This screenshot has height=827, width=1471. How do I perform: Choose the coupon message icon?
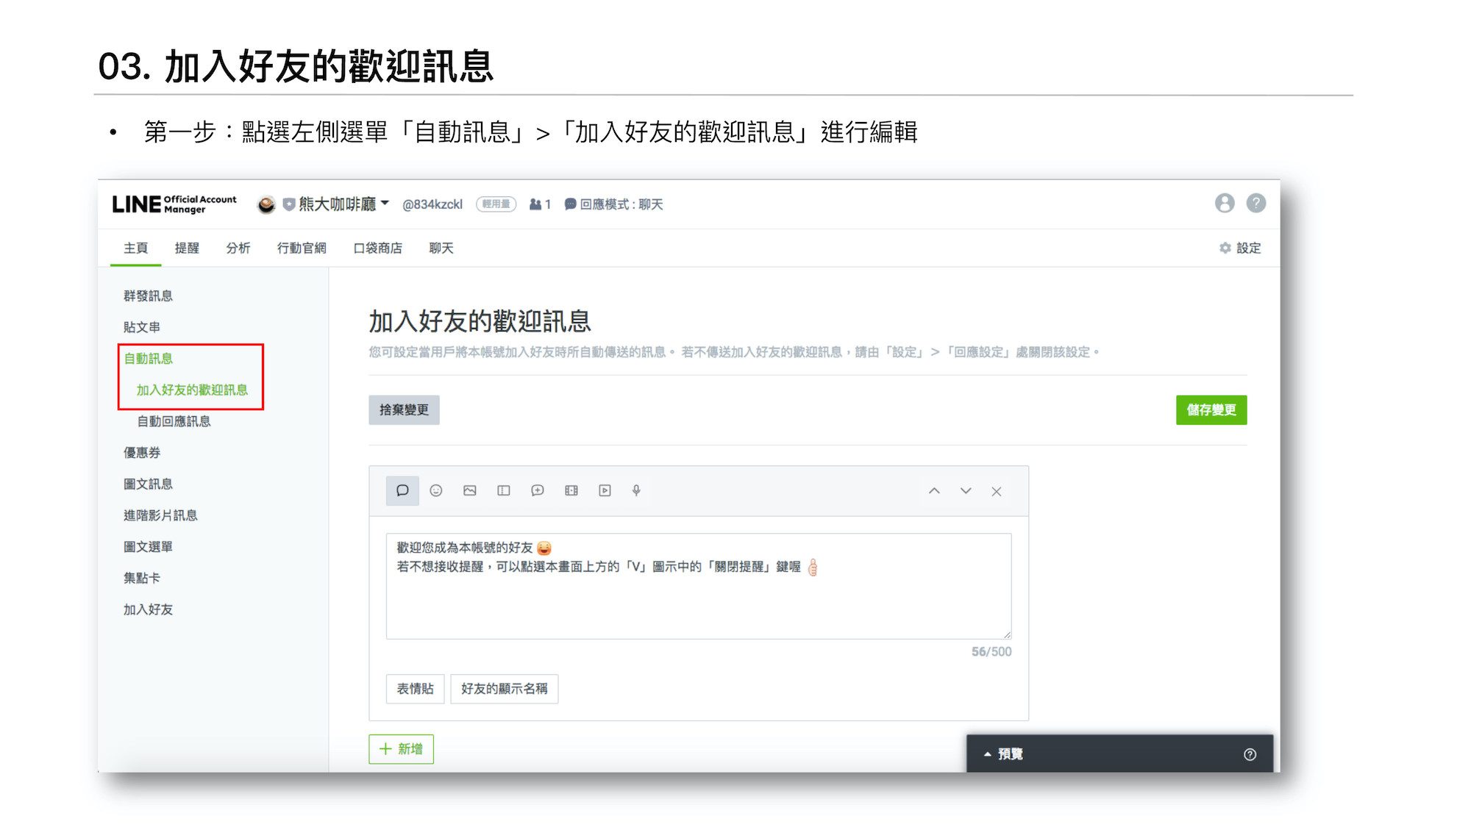point(504,490)
